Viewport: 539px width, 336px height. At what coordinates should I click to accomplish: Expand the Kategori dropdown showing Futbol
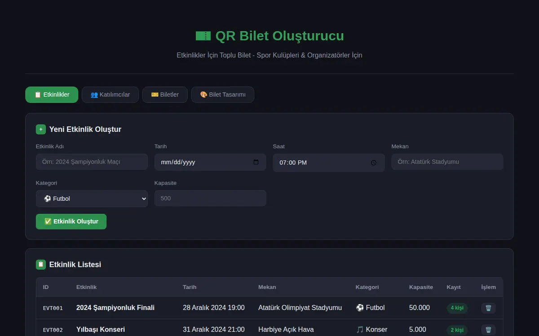pos(92,198)
